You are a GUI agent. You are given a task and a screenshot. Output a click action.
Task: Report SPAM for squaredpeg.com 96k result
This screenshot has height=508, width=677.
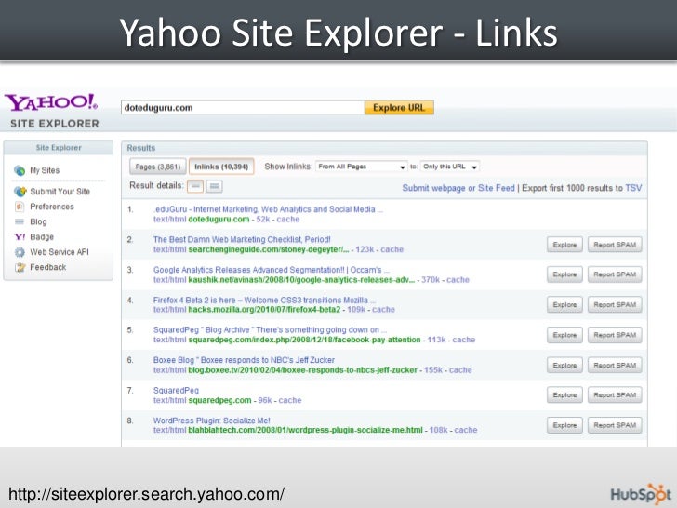point(615,394)
